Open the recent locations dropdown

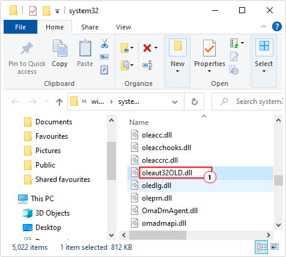pos(47,101)
